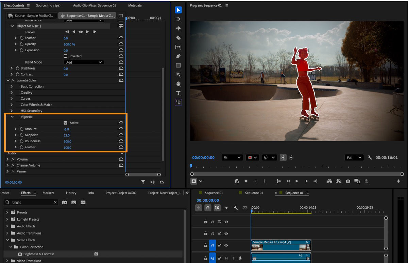Open the Blend Mode dropdown set to Add
Image resolution: width=408 pixels, height=263 pixels.
pos(84,62)
